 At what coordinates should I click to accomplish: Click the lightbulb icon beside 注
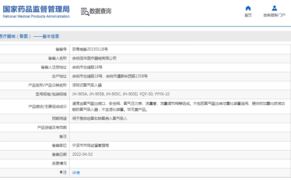[61, 173]
